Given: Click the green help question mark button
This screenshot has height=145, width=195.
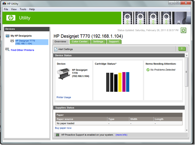Looking at the screenshot, I should tap(182, 49).
